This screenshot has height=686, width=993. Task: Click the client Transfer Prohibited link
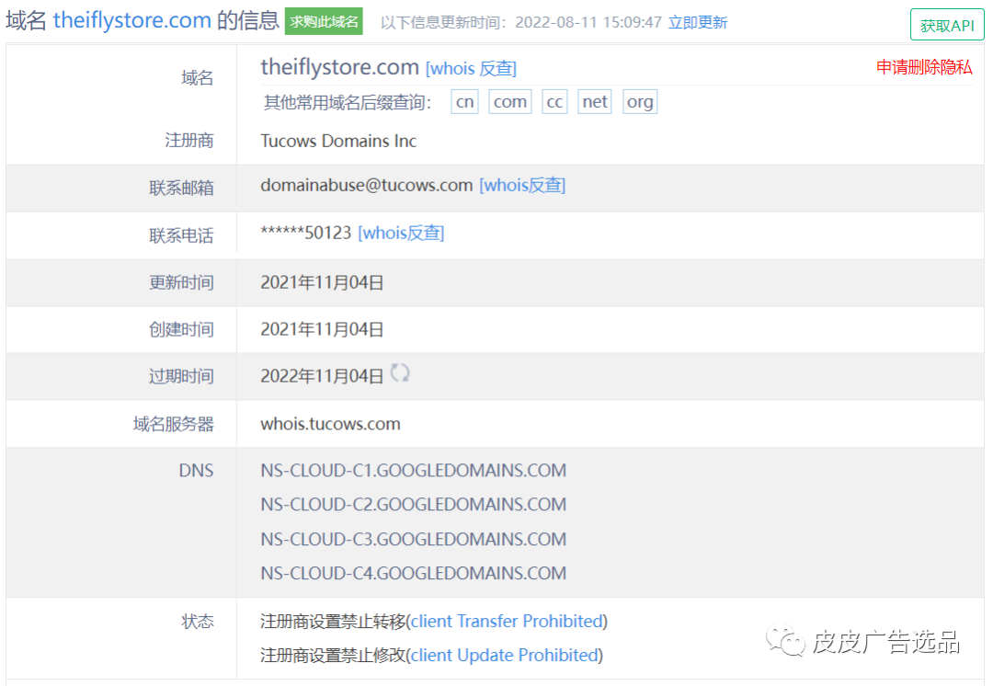[508, 622]
